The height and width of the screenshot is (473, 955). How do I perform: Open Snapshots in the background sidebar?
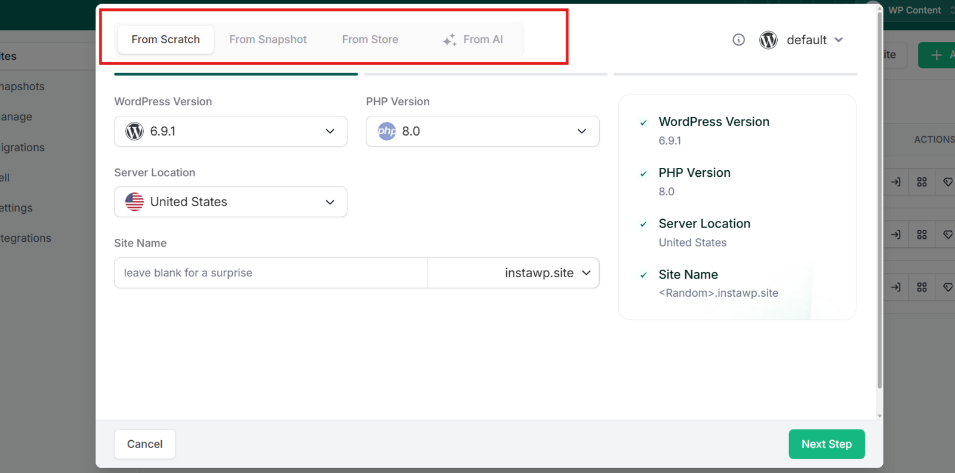coord(22,87)
